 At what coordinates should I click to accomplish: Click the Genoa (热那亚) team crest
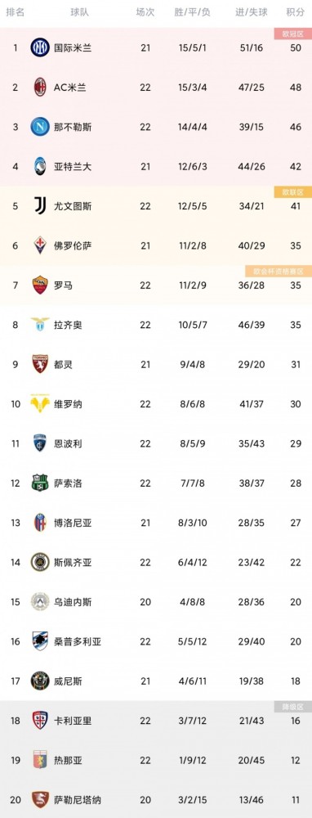coord(40,760)
